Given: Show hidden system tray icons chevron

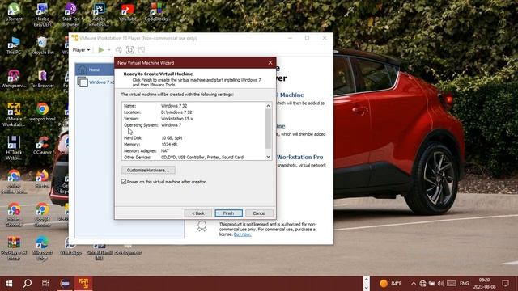Looking at the screenshot, I should (414, 284).
